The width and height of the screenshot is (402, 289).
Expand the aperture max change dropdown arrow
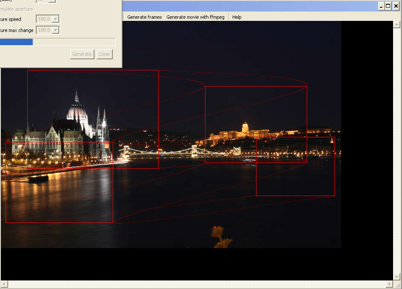coord(55,30)
